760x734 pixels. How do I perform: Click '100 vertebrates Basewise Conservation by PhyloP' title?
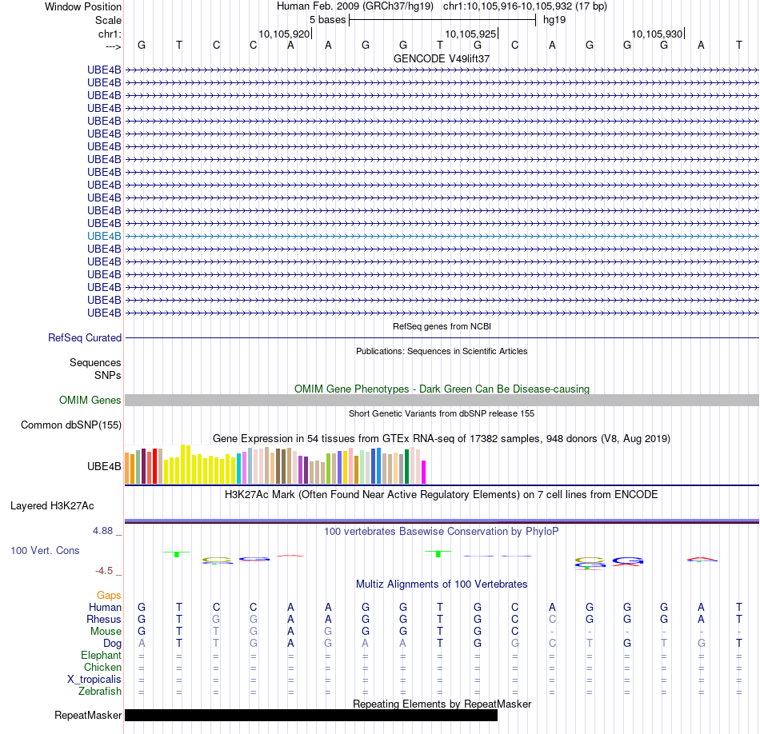coord(442,532)
